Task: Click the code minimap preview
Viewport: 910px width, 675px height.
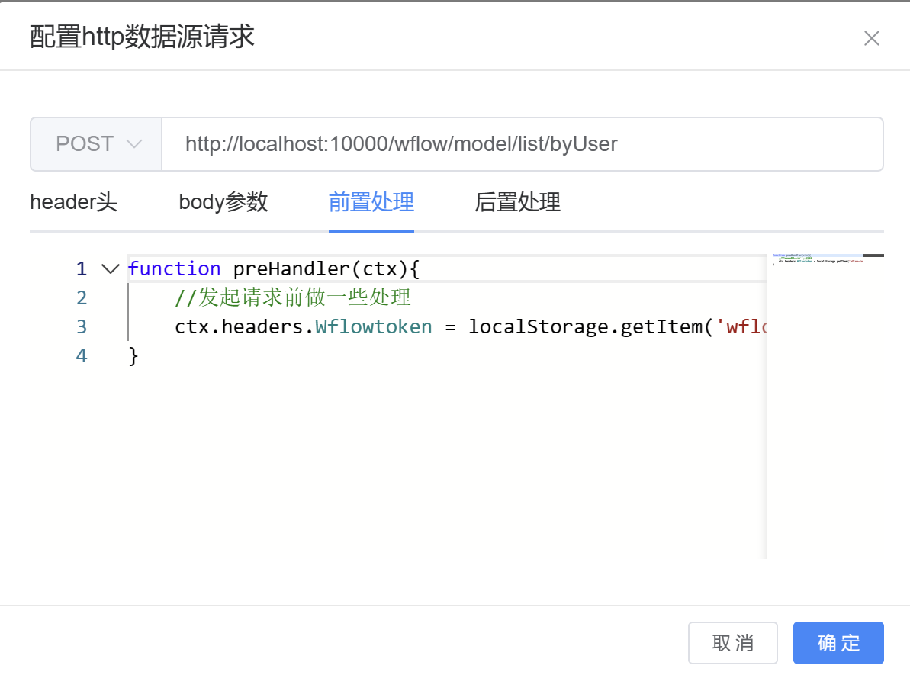Action: 815,407
